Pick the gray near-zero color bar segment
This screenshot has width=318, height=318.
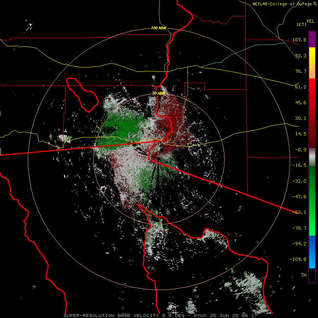(312, 157)
